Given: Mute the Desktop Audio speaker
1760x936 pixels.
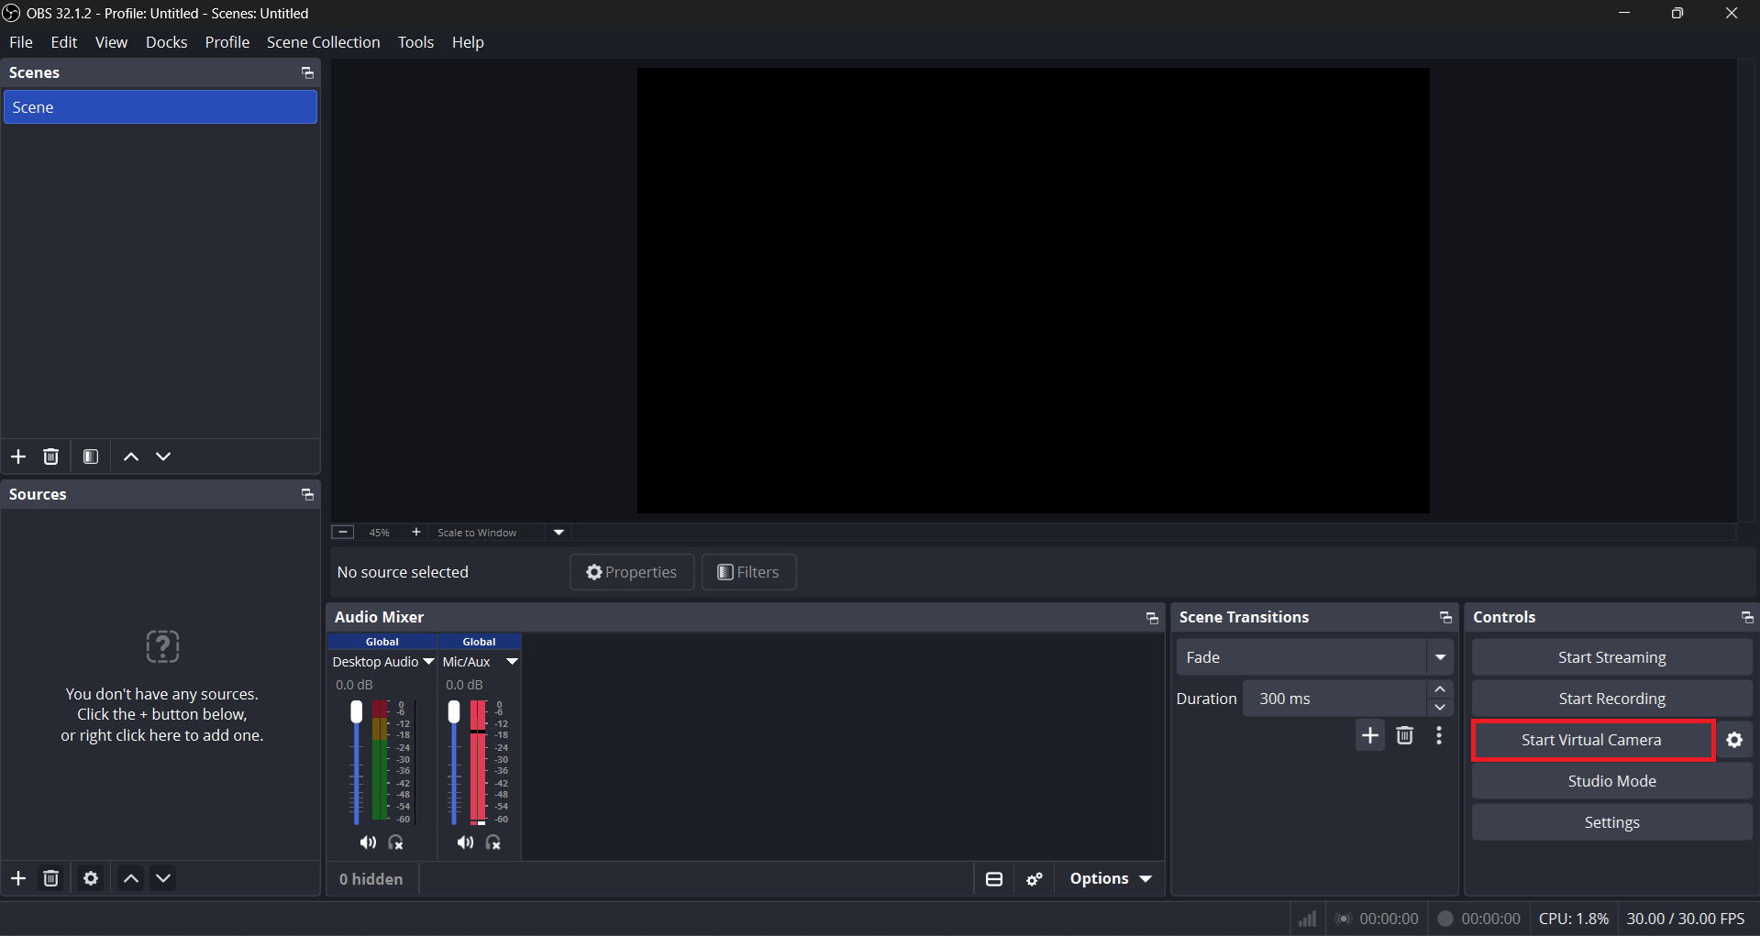Looking at the screenshot, I should click(x=368, y=842).
